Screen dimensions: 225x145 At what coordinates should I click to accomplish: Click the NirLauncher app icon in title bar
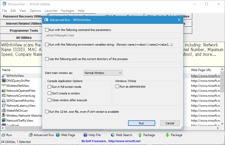tap(4, 4)
